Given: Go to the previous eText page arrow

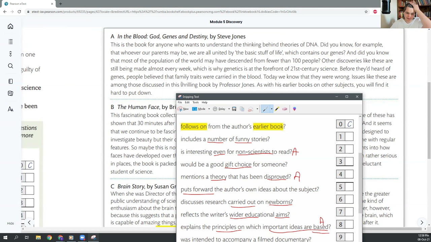Looking at the screenshot, I should (x=29, y=223).
